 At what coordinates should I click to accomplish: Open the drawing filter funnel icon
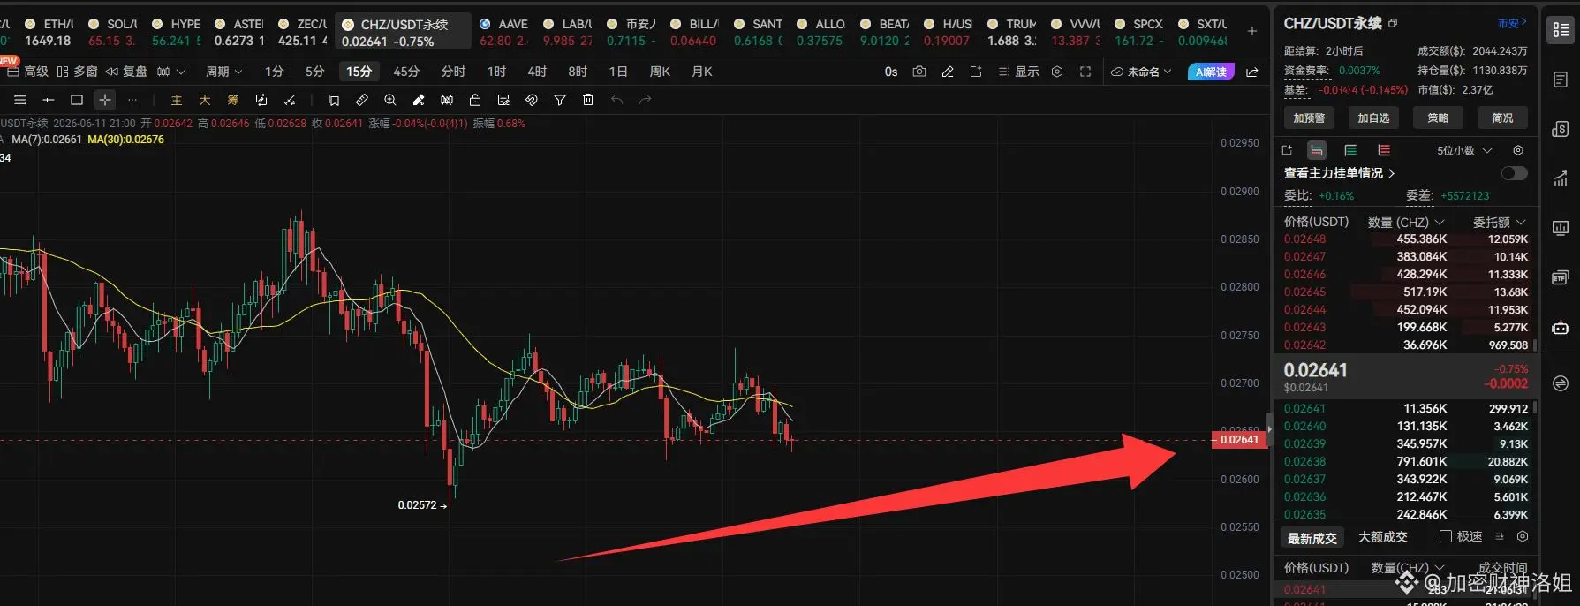point(560,100)
